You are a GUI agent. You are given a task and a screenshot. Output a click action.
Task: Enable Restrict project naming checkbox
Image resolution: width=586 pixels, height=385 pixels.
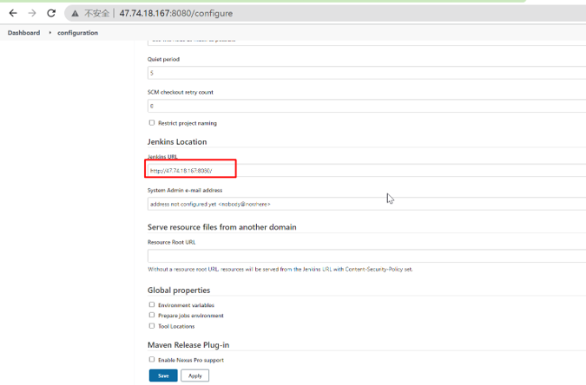[152, 123]
